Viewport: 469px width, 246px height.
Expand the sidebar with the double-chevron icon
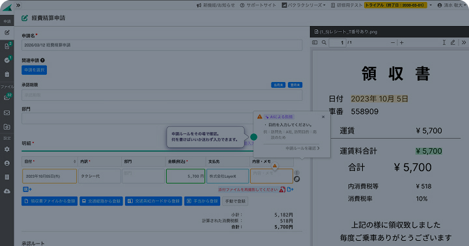pos(18,5)
